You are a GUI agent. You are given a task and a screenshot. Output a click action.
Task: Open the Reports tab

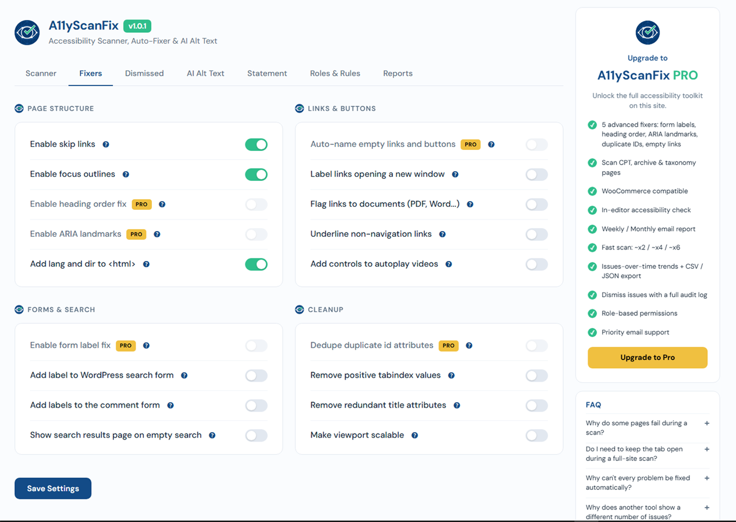tap(398, 73)
